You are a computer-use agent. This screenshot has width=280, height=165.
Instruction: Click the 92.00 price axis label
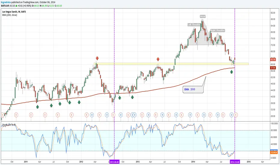coord(273,13)
